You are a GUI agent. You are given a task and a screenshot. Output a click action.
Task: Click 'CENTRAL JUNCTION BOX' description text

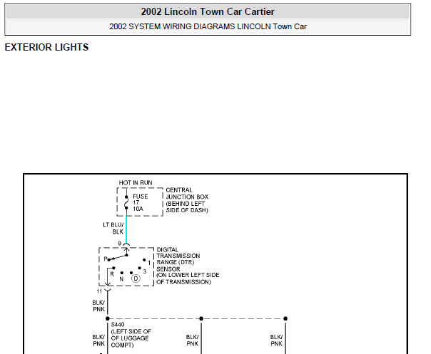(x=187, y=200)
